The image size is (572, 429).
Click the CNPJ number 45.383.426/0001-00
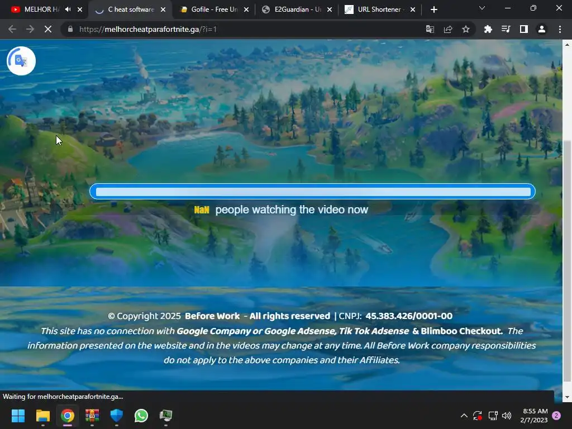[409, 316]
